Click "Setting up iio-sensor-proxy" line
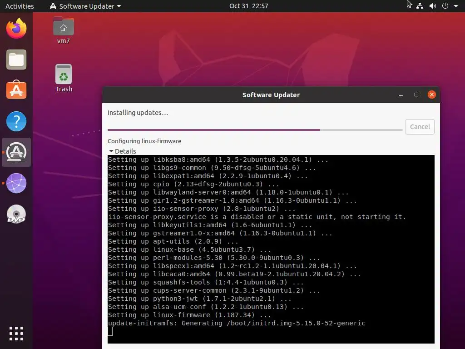The image size is (465, 349). [x=202, y=209]
